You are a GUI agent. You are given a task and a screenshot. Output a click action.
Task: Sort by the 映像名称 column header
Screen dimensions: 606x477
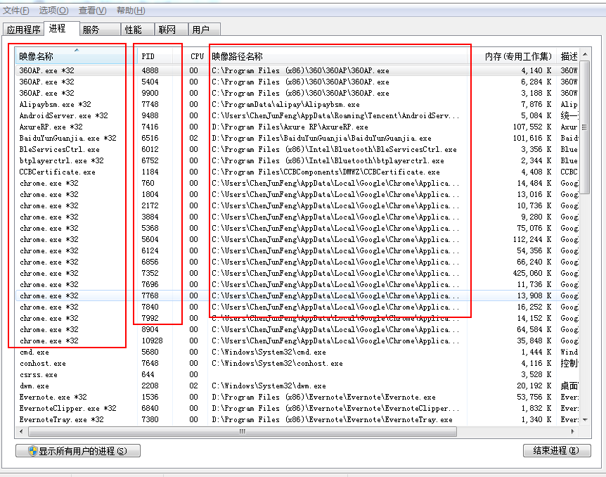[76, 56]
